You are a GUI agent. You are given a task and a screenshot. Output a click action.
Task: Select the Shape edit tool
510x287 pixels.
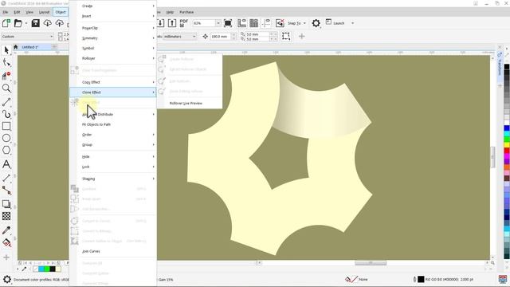coord(6,62)
